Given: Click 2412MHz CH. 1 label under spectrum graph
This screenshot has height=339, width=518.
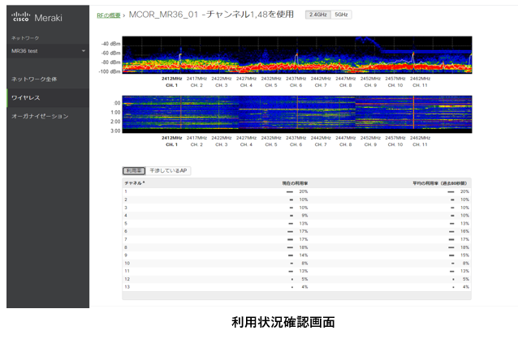Looking at the screenshot, I should pos(172,82).
